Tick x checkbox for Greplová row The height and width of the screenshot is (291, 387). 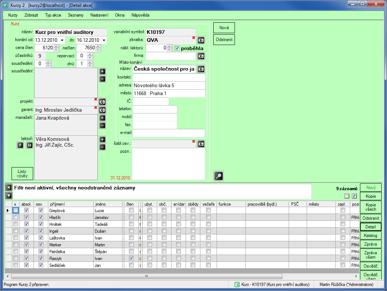click(x=15, y=210)
